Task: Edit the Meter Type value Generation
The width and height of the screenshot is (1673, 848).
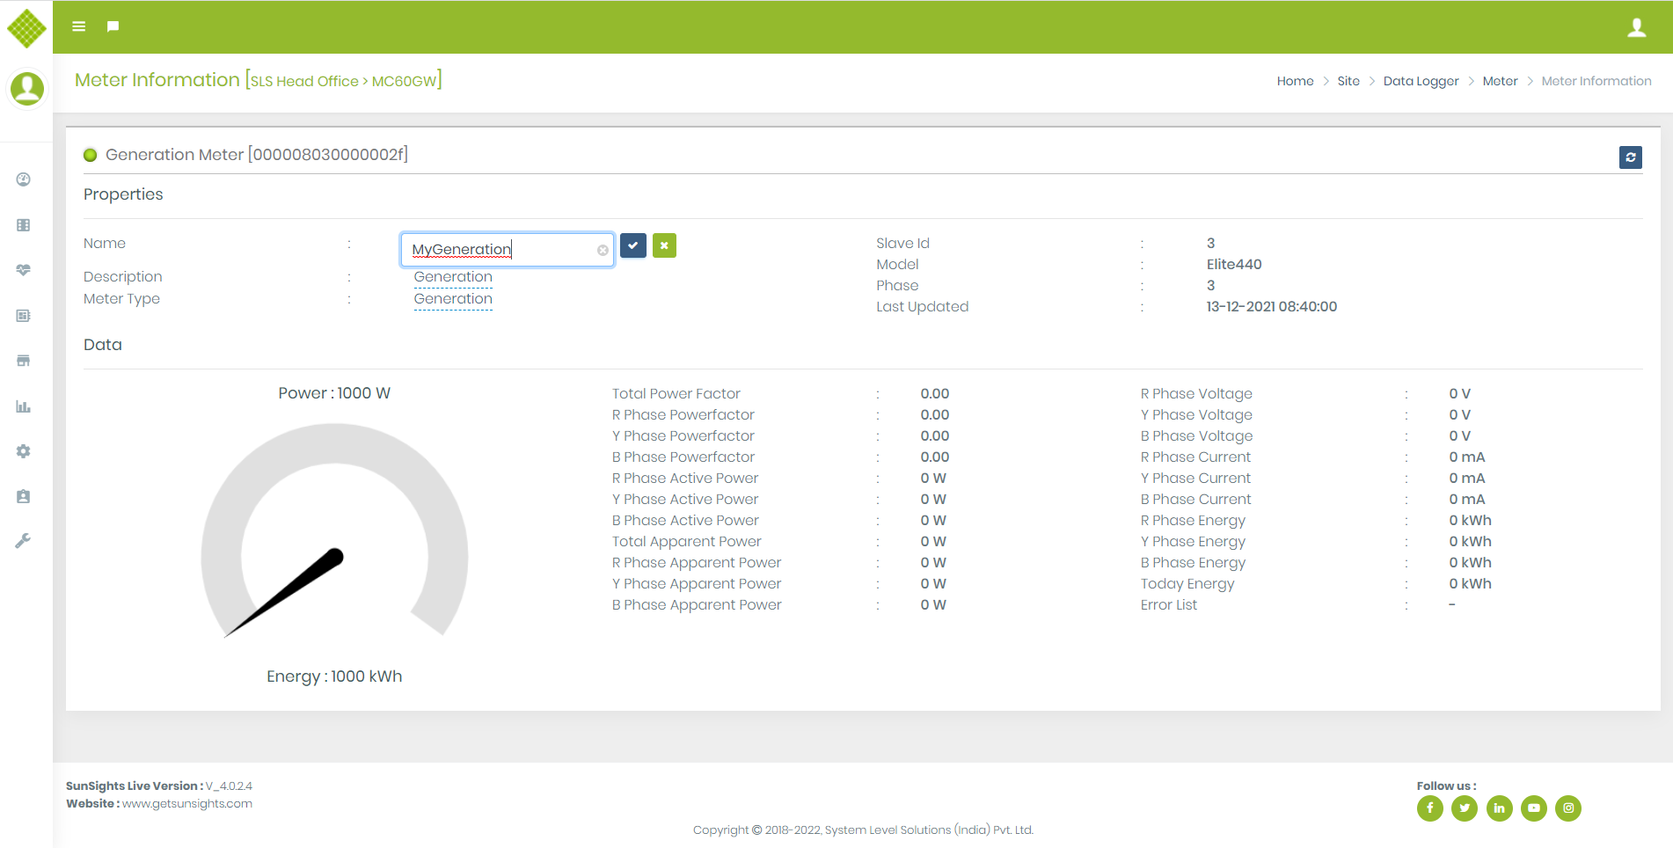Action: 453,299
